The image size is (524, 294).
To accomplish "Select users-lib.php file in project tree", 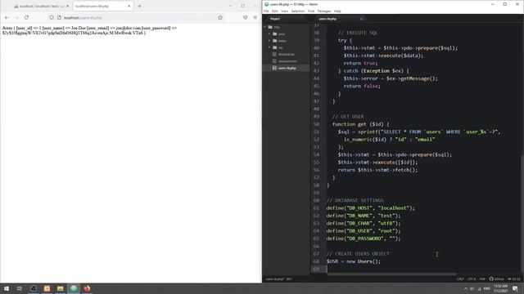I will [x=287, y=68].
